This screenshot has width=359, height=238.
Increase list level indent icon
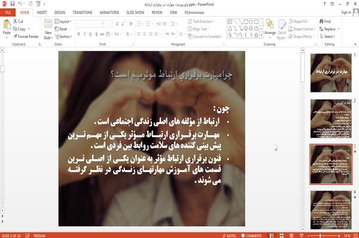[x=165, y=24]
